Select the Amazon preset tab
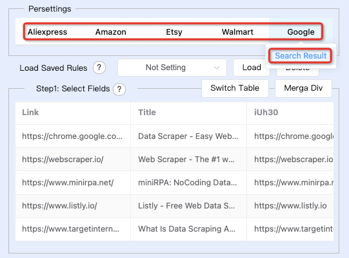Screen dimensions: 349x258 pyautogui.click(x=110, y=32)
